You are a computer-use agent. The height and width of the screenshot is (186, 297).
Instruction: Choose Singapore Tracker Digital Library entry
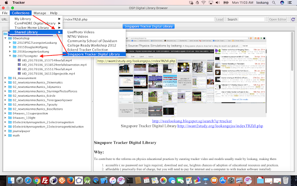94,54
